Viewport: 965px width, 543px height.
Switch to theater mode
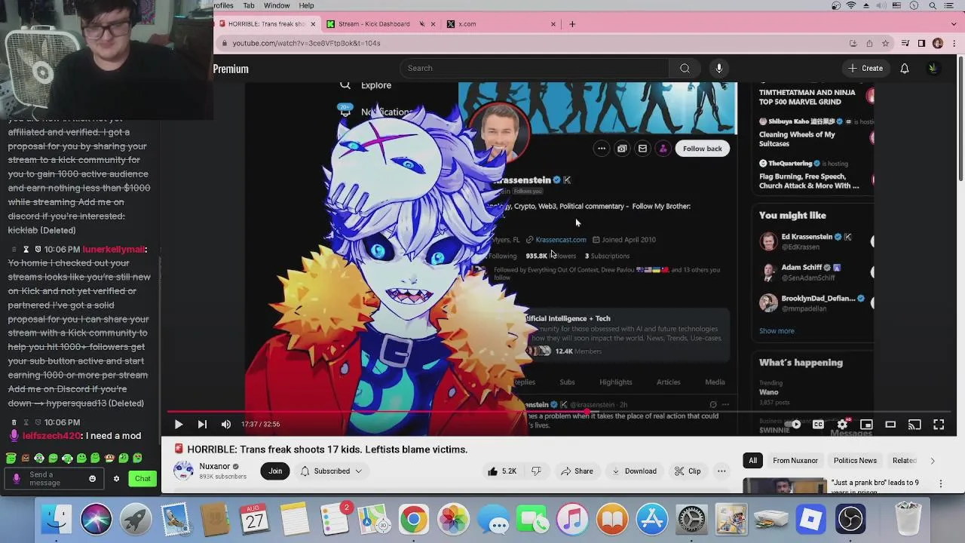point(890,425)
